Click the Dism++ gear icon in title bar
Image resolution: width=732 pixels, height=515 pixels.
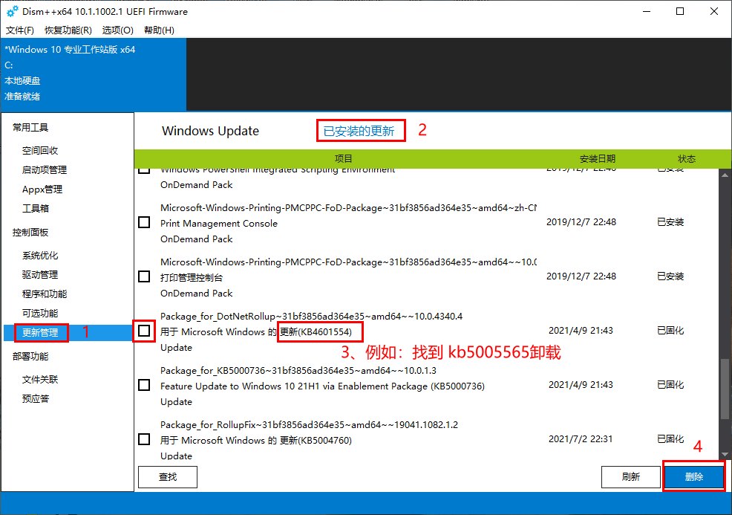12,12
